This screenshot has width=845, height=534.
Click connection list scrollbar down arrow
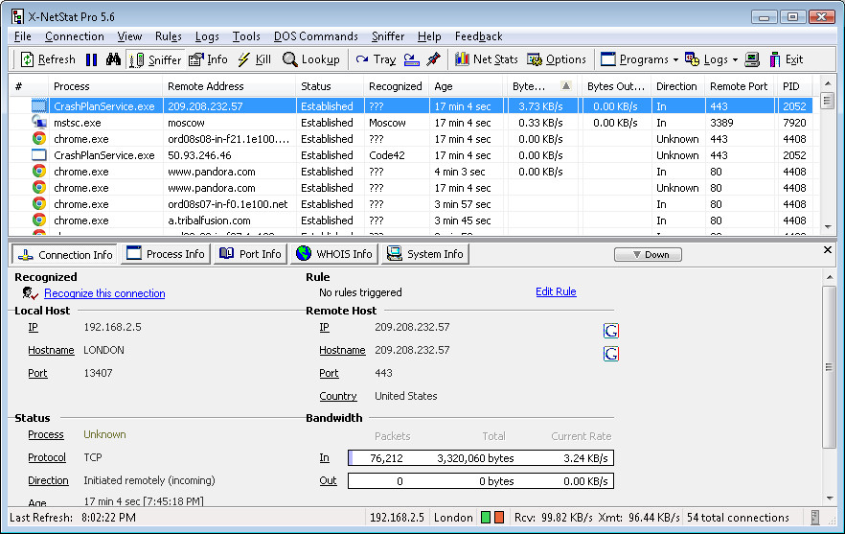[828, 227]
